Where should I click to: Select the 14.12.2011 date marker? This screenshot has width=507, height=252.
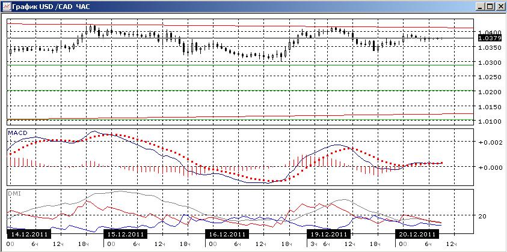[28, 234]
